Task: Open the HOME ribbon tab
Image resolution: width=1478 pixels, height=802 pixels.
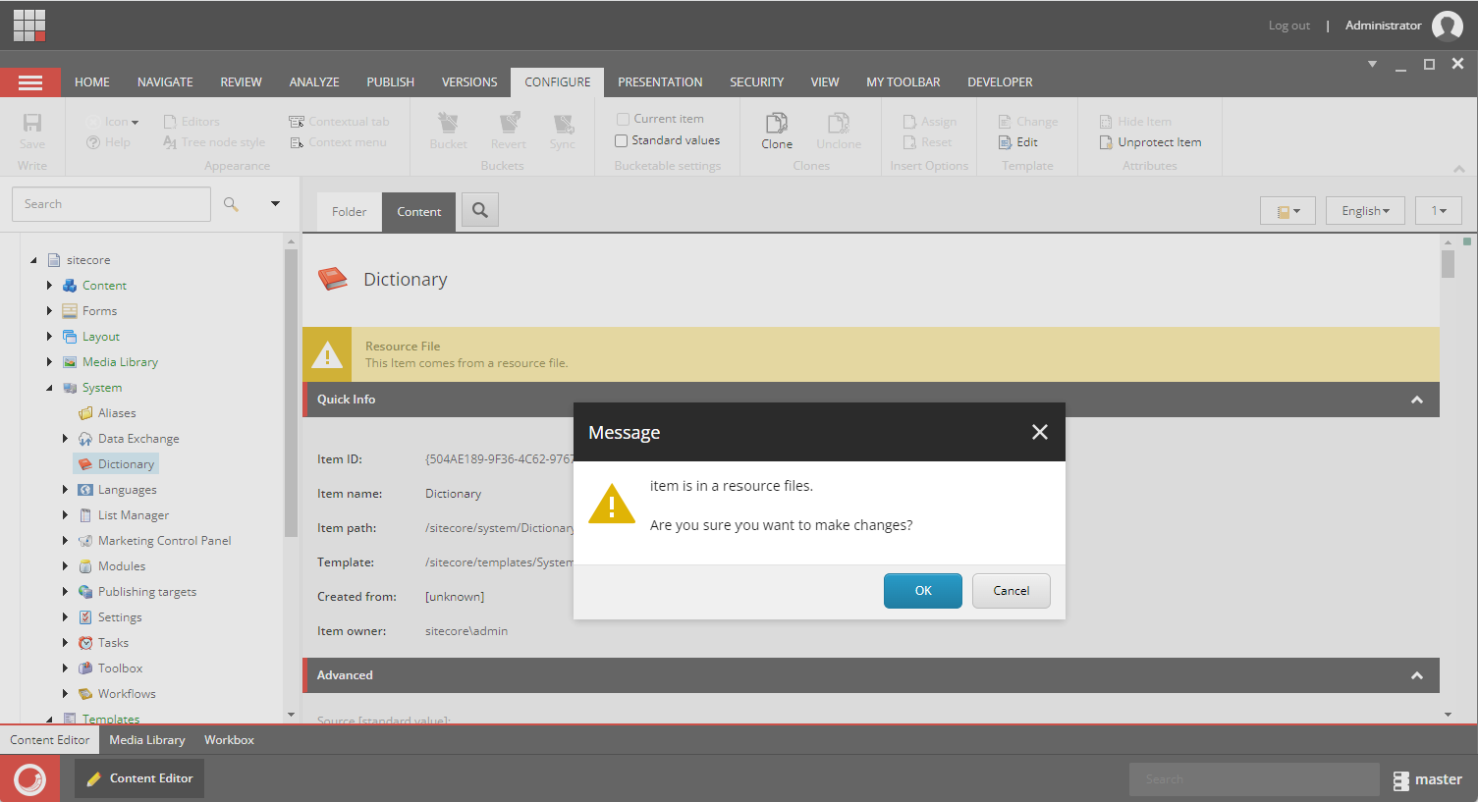Action: [x=92, y=82]
